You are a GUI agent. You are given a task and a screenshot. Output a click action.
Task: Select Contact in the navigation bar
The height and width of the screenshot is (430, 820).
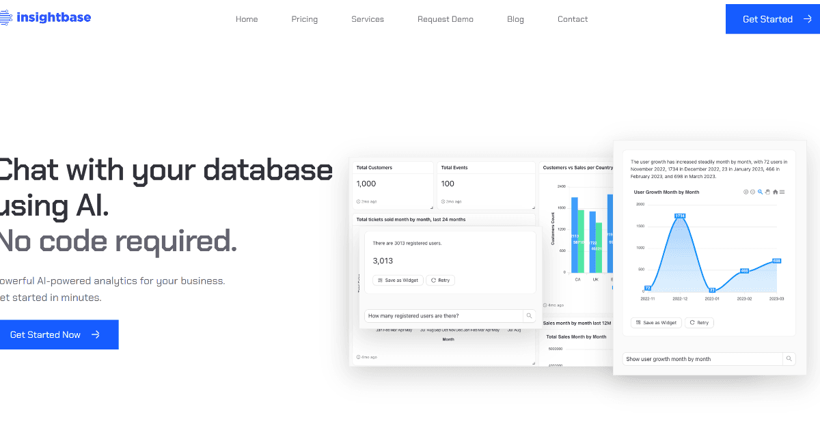pos(573,19)
